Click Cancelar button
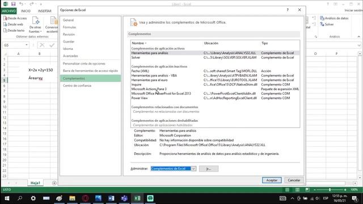This screenshot has height=204, width=363. (x=294, y=180)
